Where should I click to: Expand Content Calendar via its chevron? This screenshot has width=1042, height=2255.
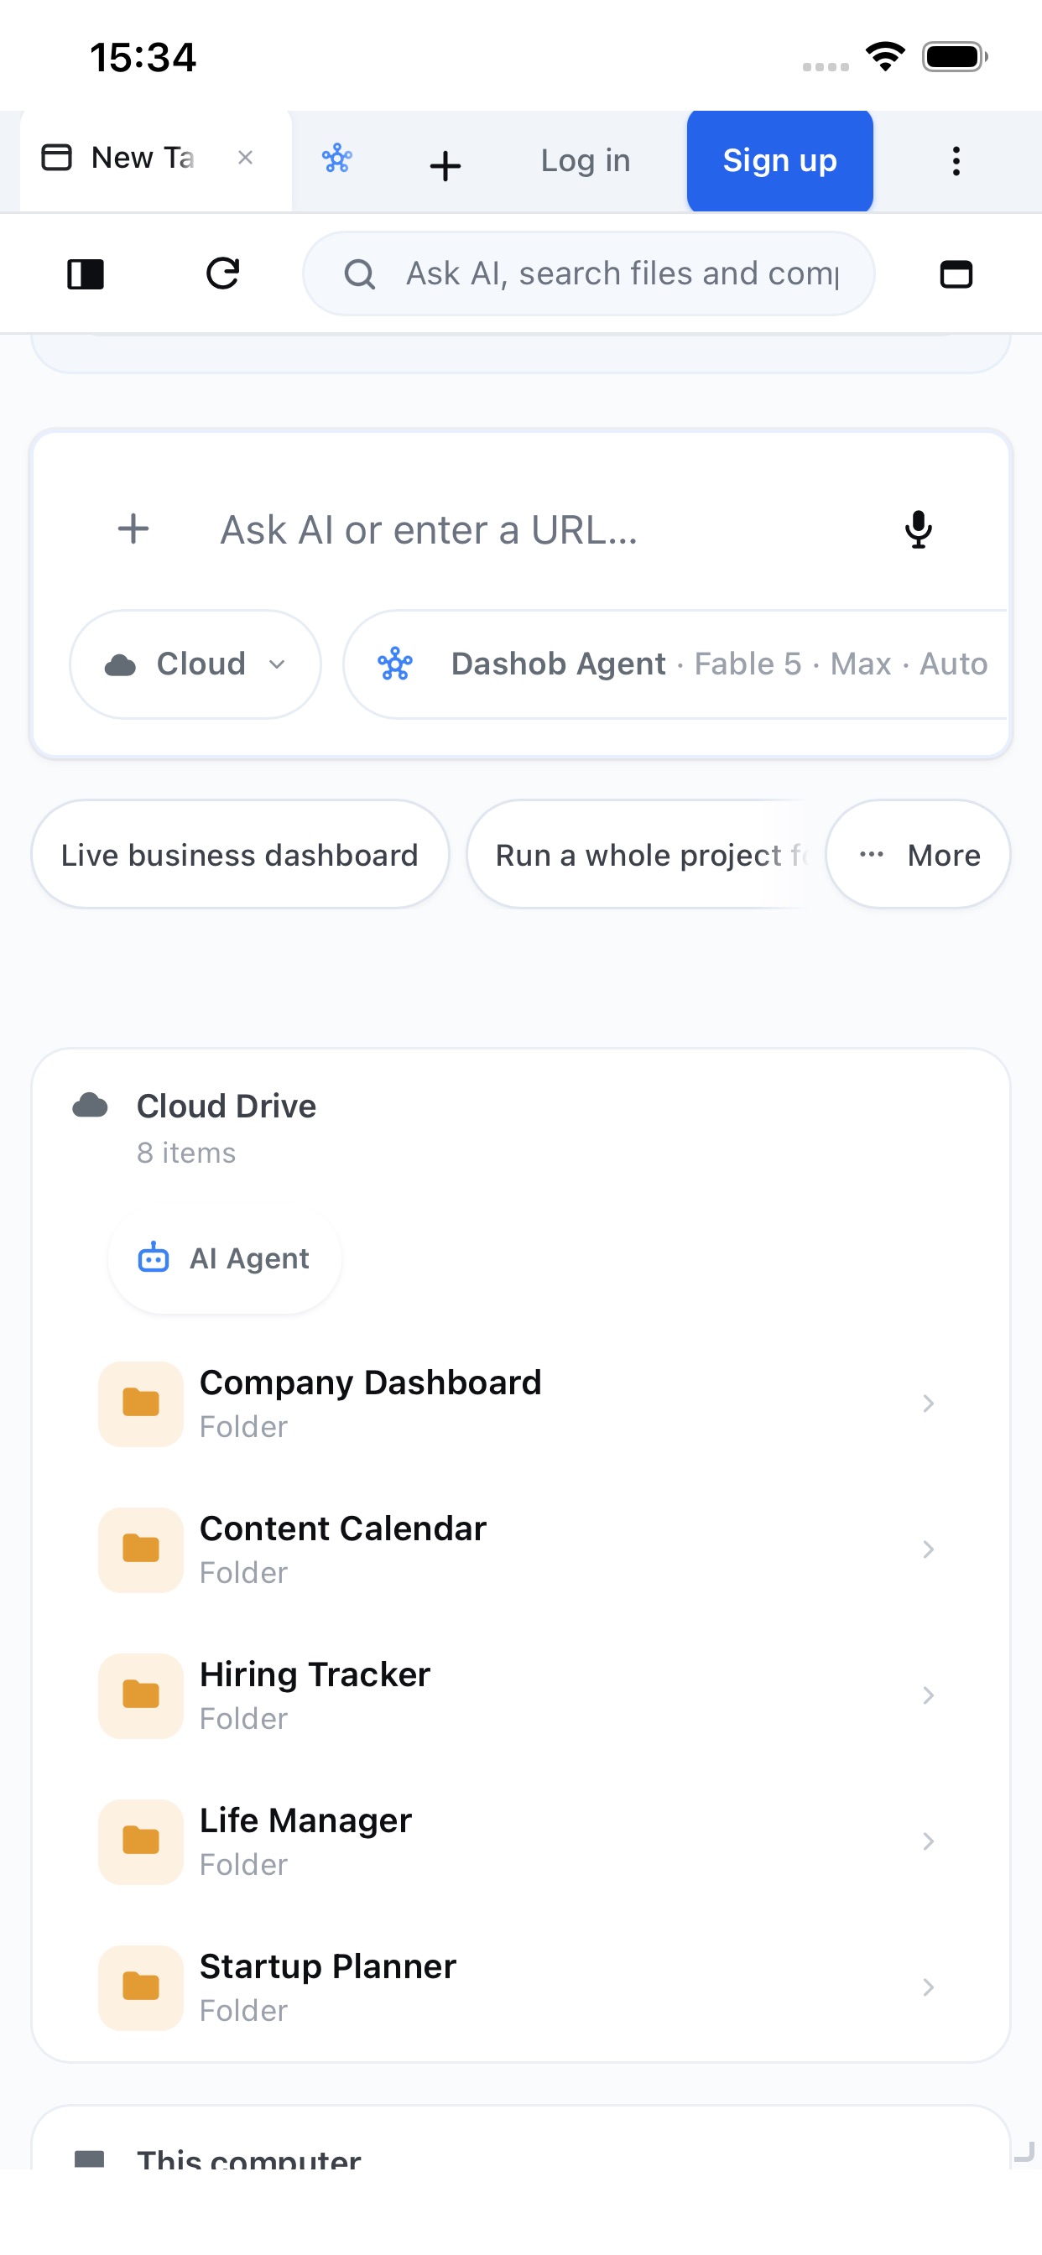pyautogui.click(x=928, y=1549)
